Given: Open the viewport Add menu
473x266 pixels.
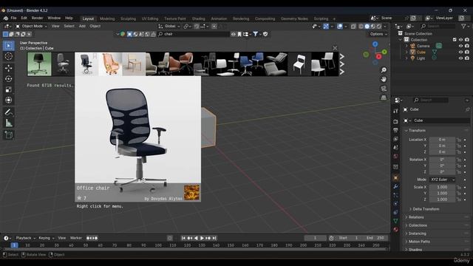Looking at the screenshot, I should pyautogui.click(x=82, y=27).
